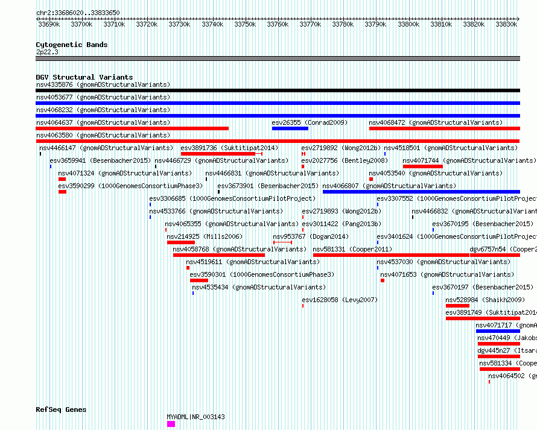Click esv3590299 (1000GenomesConsortiumPhase3) label
This screenshot has width=537, height=430.
[x=130, y=186]
